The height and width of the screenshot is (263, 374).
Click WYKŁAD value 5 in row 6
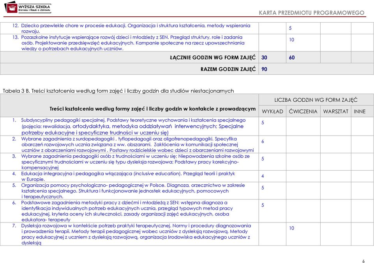[263, 205]
